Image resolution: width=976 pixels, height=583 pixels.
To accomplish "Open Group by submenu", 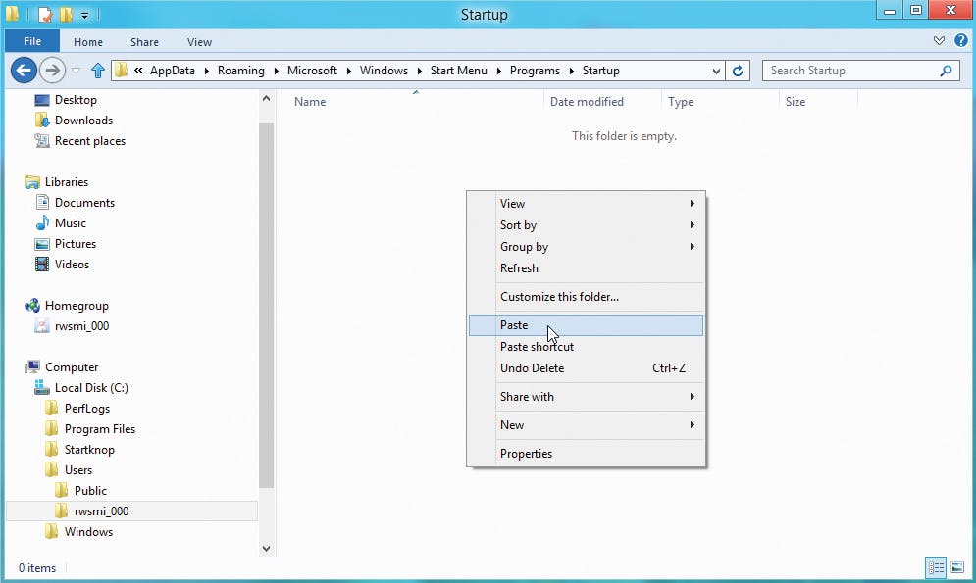I will coord(586,247).
